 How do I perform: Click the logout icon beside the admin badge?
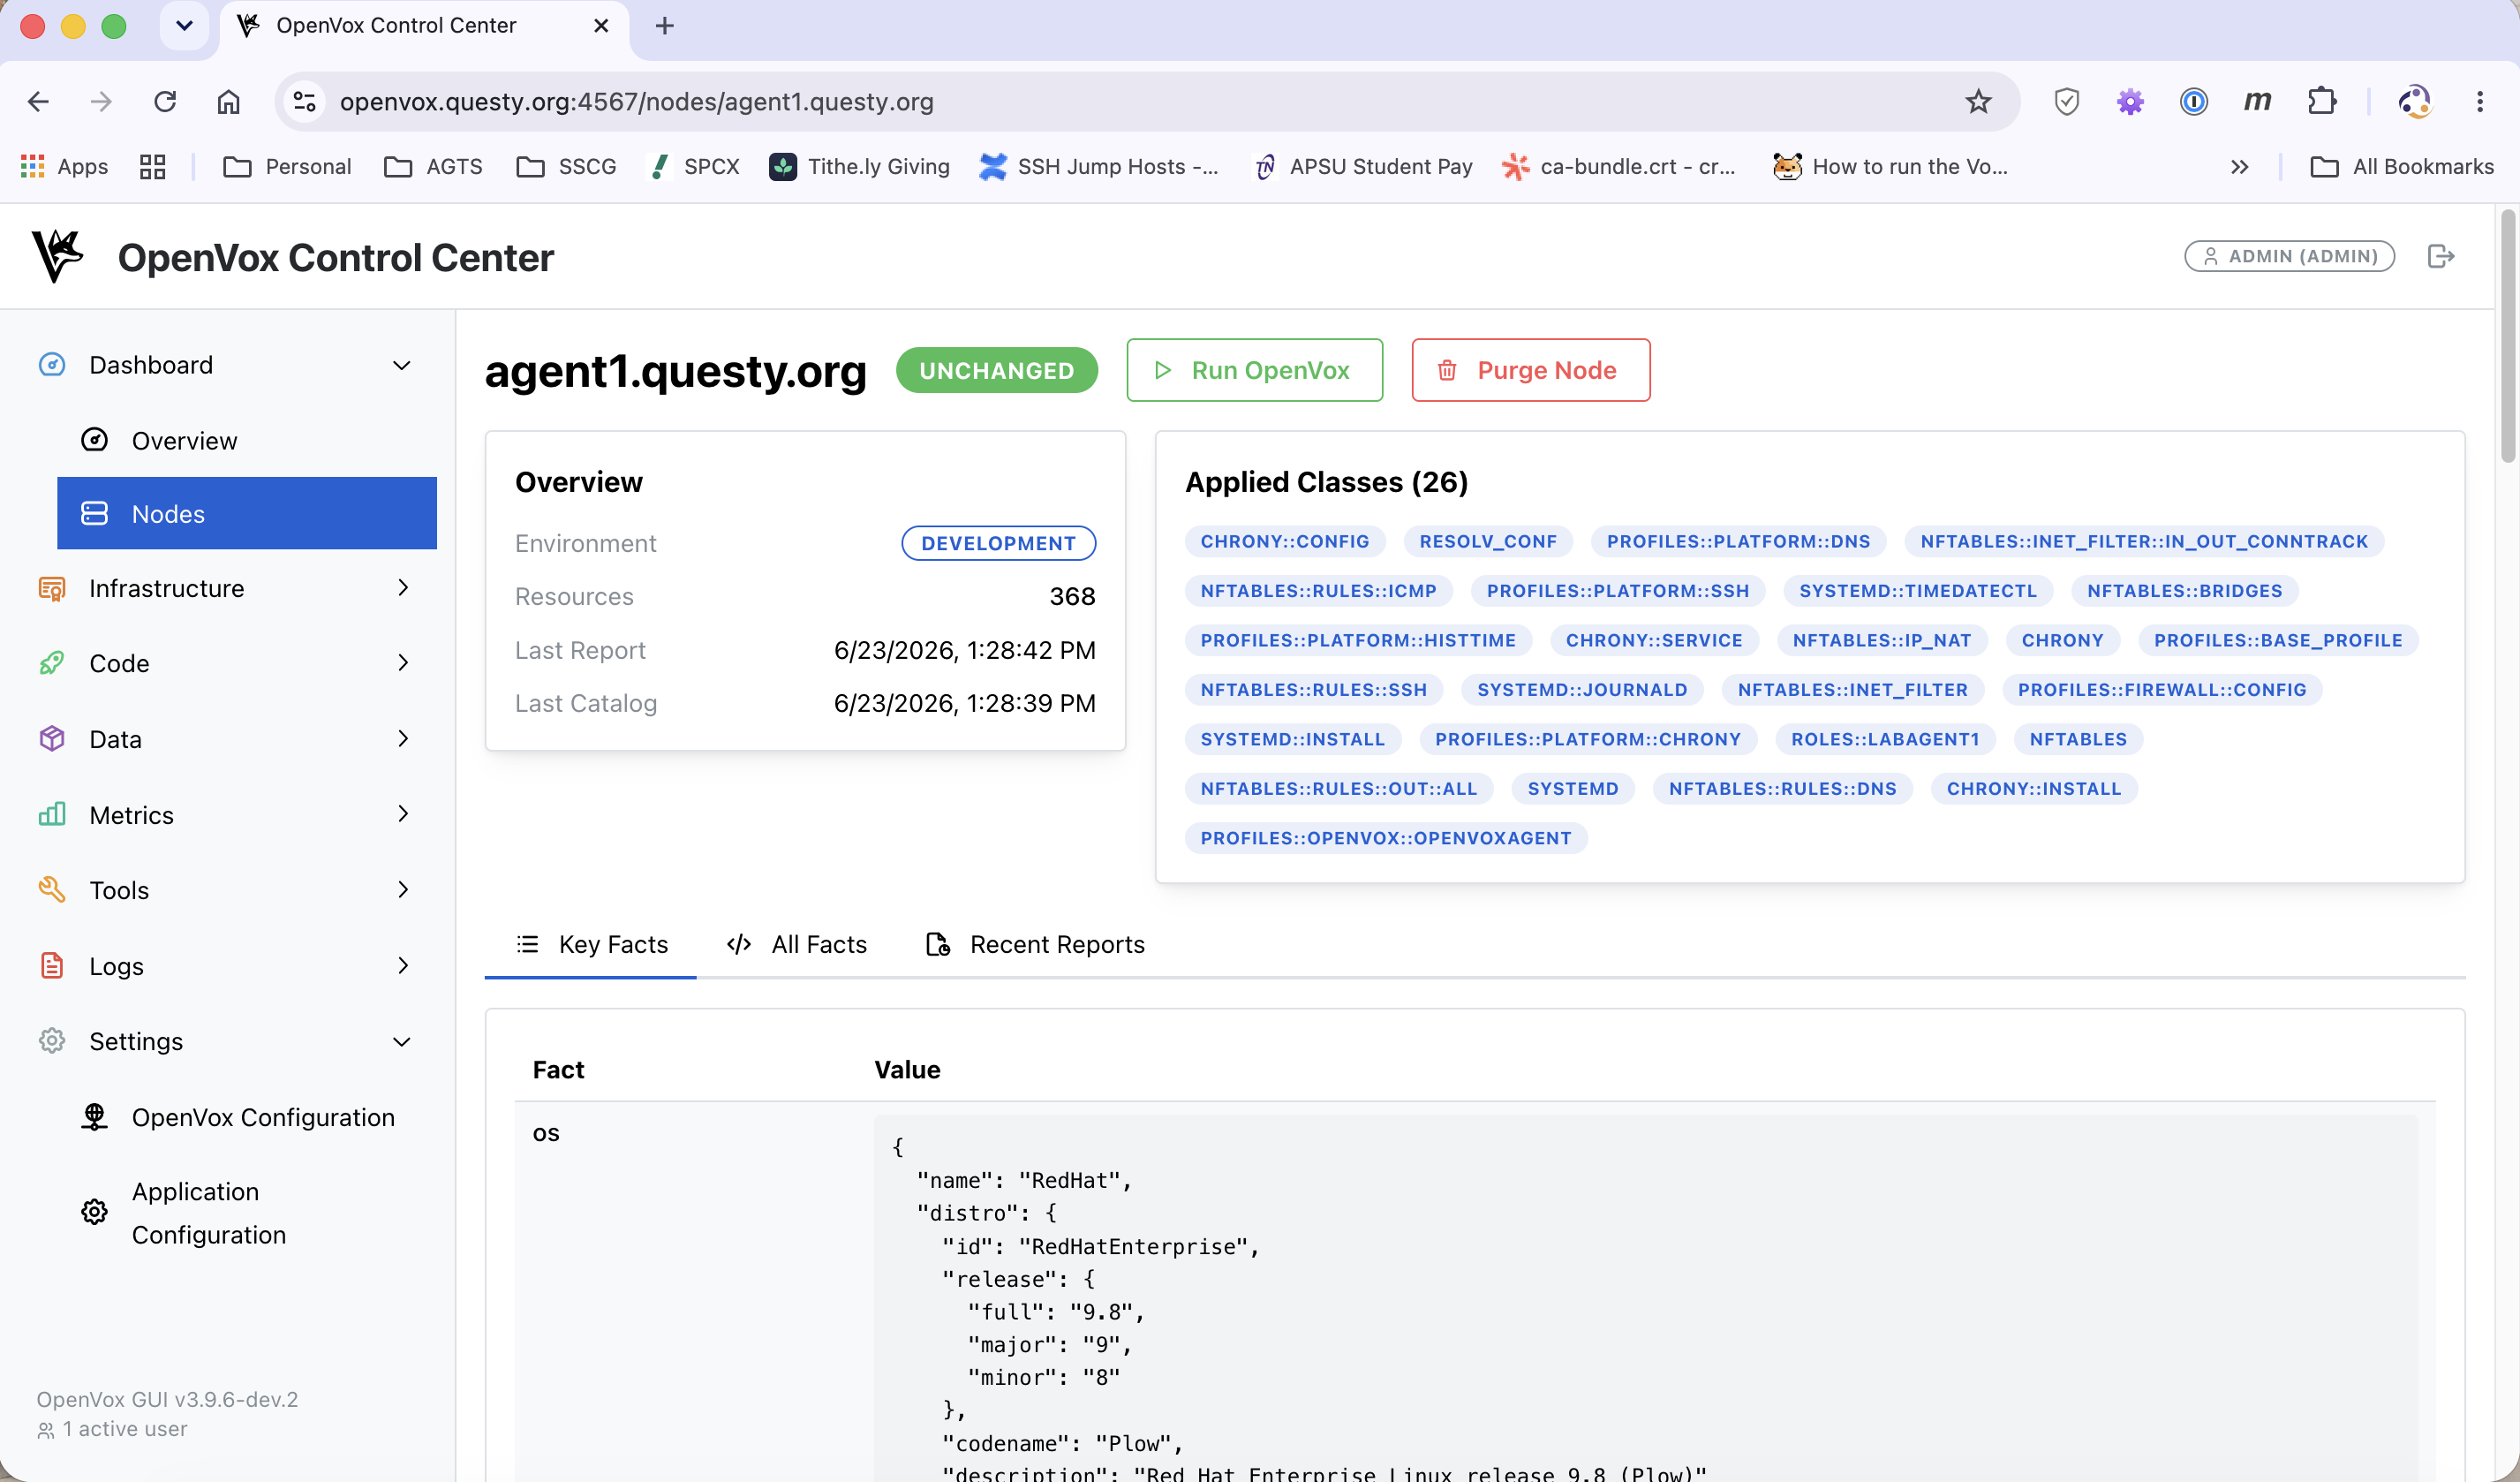click(x=2440, y=256)
